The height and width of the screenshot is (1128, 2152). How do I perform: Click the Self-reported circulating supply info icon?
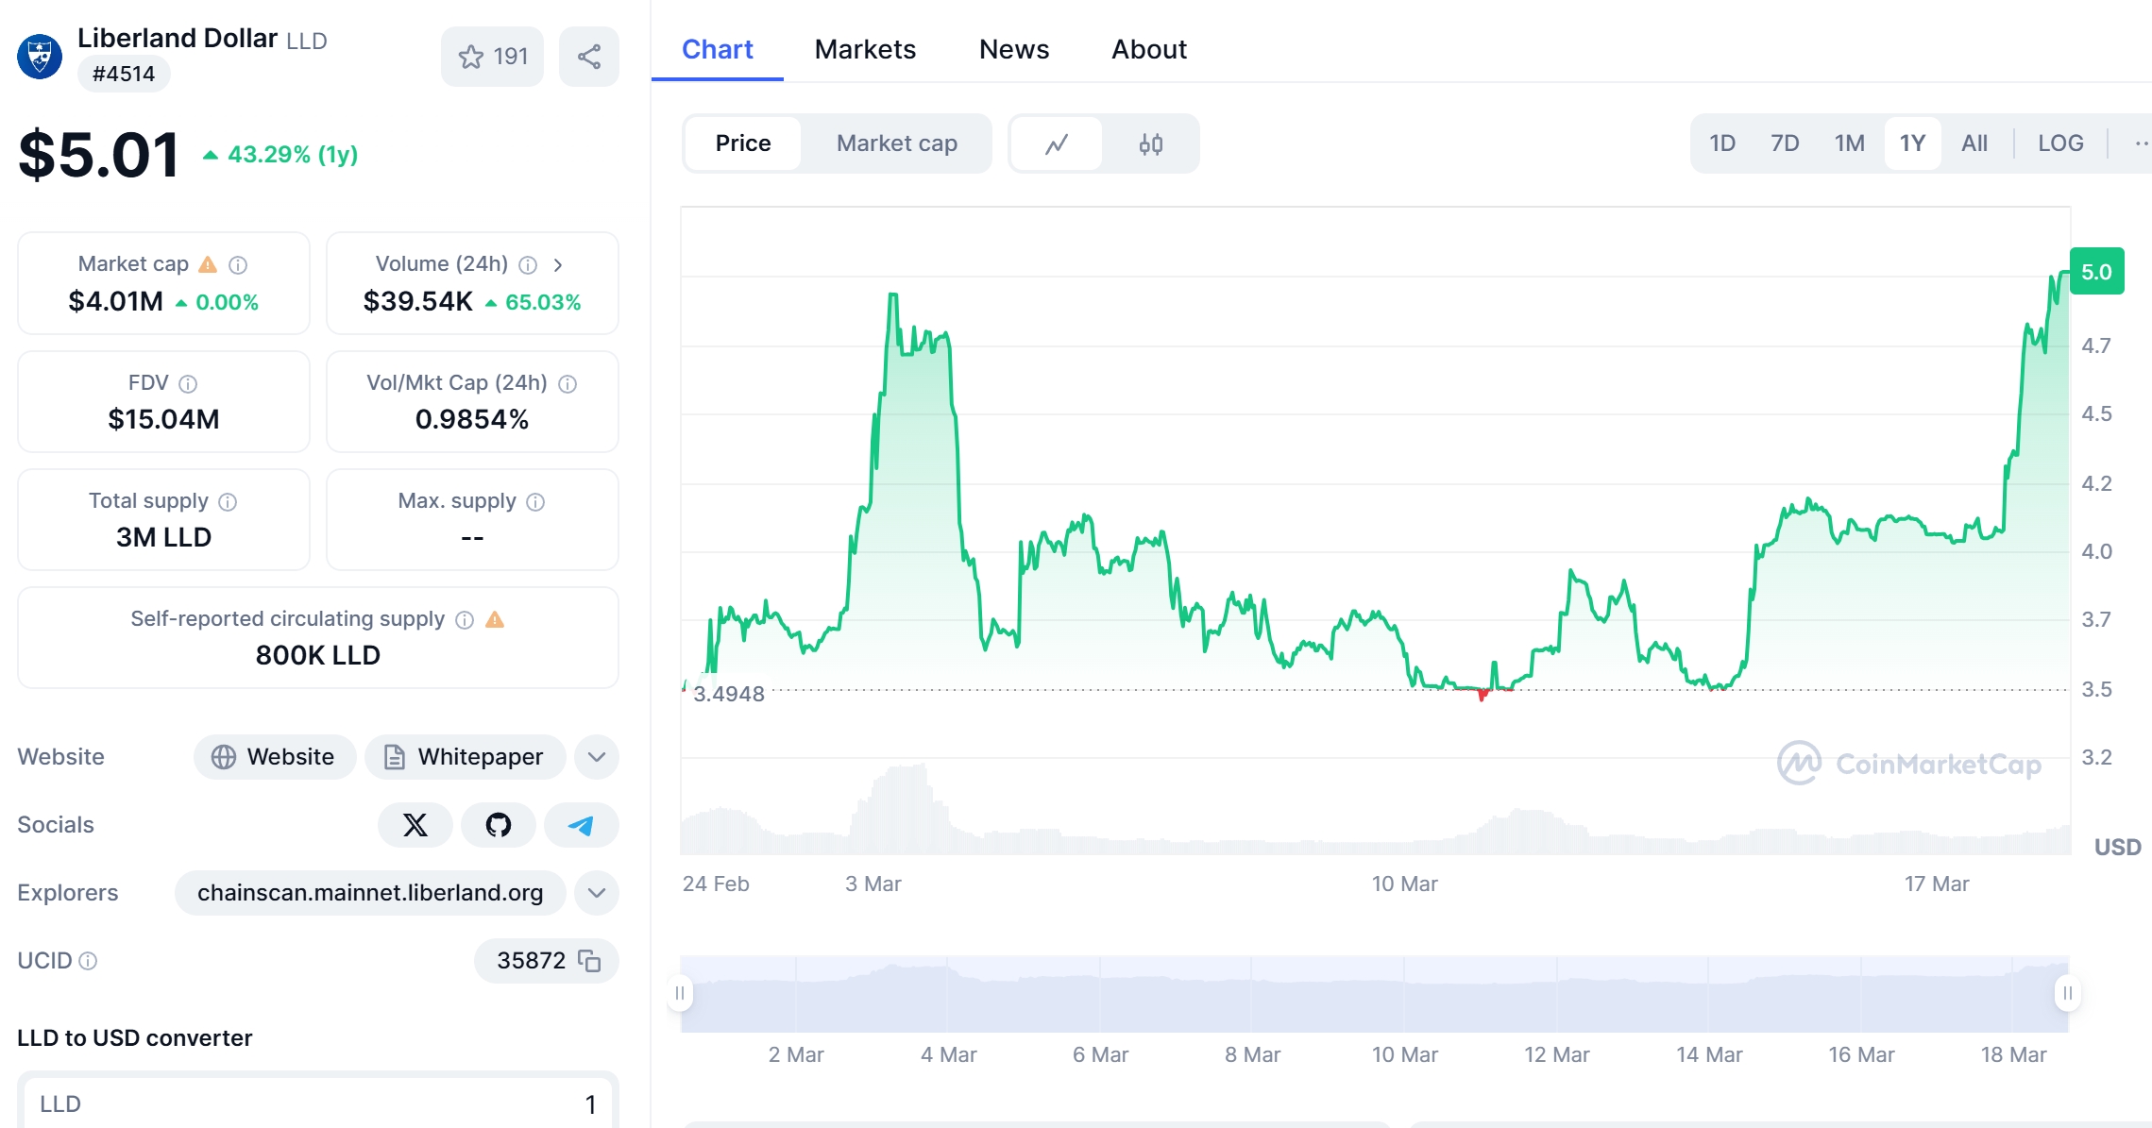coord(465,619)
